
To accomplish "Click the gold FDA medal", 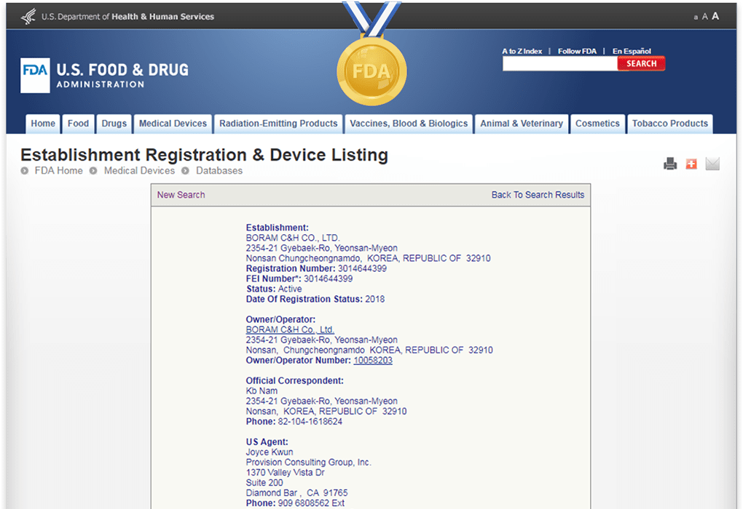I will point(371,71).
